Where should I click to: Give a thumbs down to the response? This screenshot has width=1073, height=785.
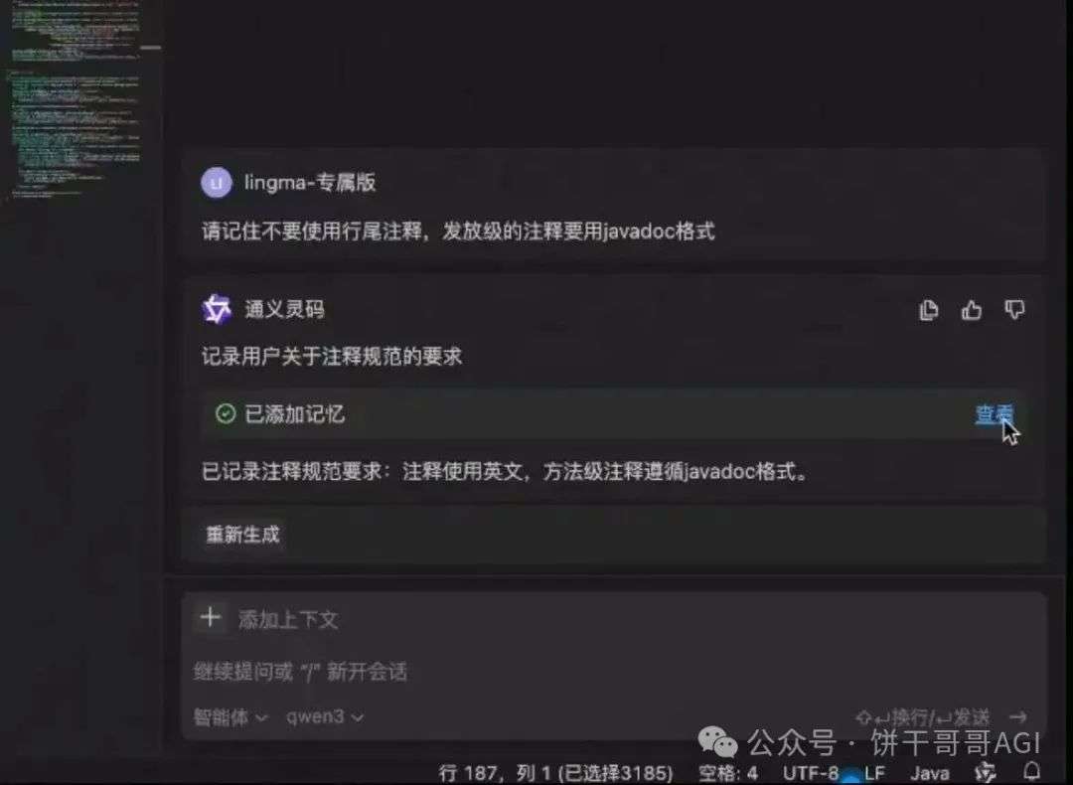tap(1014, 309)
